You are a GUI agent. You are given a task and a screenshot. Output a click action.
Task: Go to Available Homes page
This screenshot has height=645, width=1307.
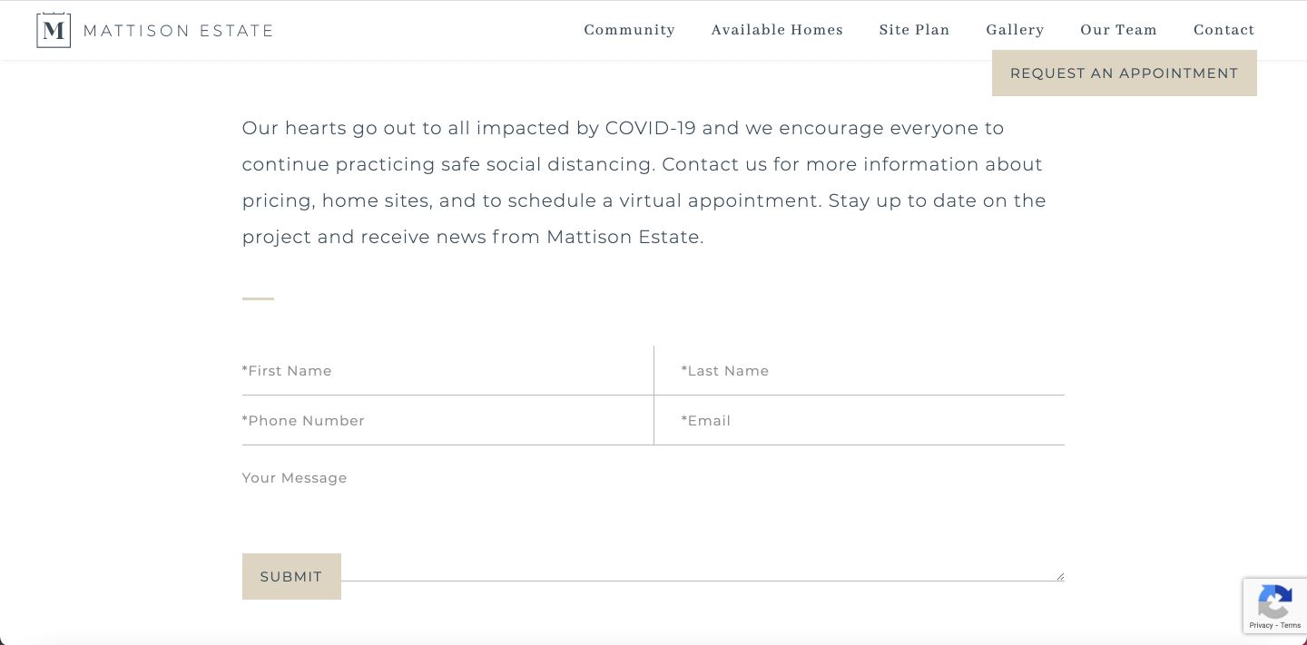[777, 30]
